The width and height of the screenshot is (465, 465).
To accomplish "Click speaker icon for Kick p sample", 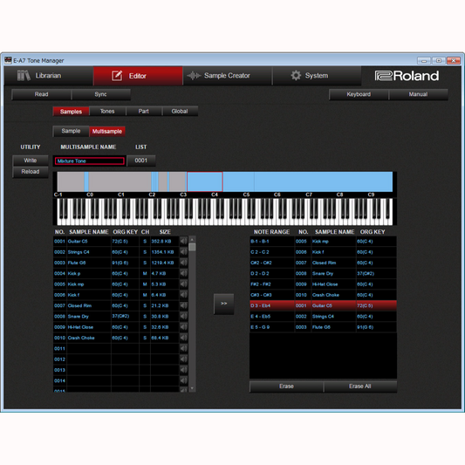I will [x=183, y=273].
